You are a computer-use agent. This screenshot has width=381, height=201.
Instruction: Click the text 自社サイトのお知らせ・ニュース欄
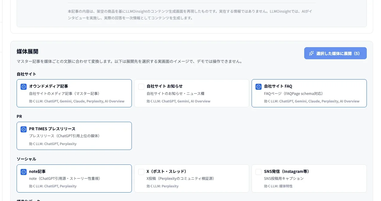[175, 94]
